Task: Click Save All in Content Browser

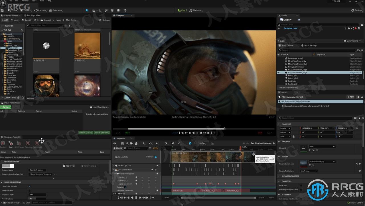Action: tap(27, 20)
